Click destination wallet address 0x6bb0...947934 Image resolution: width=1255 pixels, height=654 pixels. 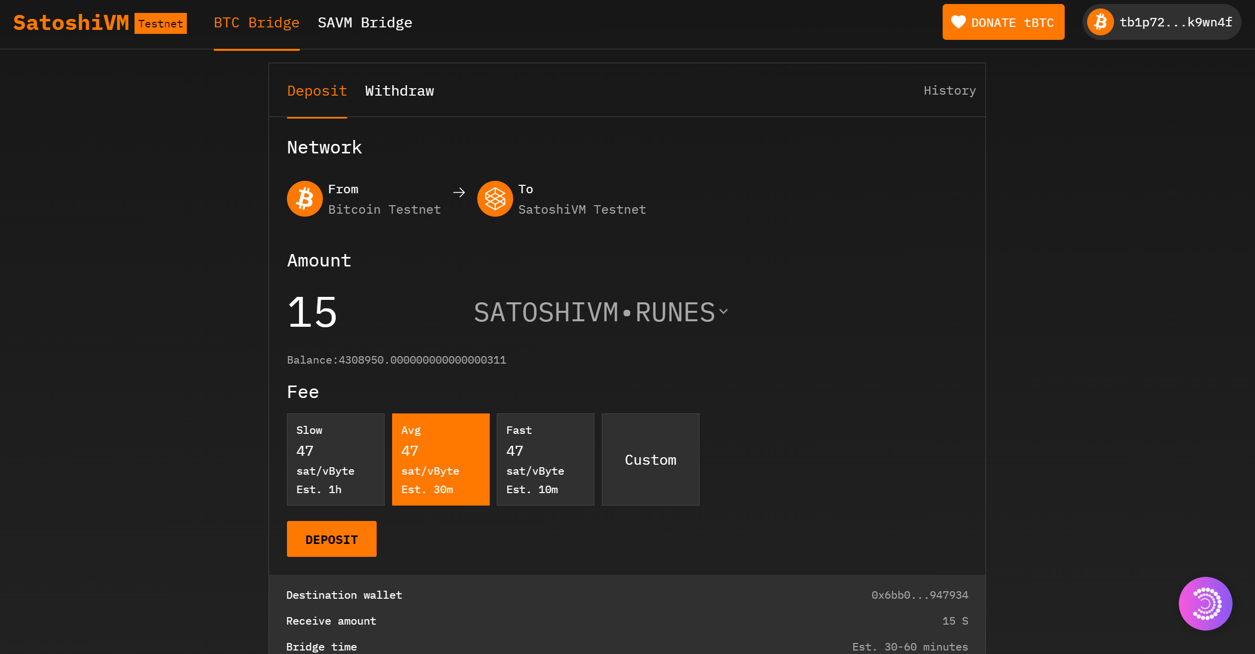(920, 595)
